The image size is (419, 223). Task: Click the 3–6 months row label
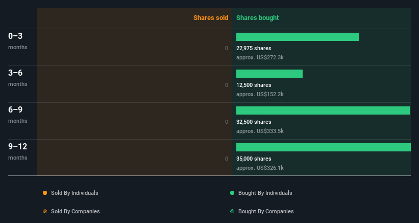(x=18, y=78)
